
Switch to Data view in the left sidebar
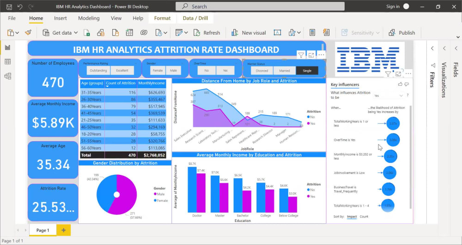[x=8, y=62]
